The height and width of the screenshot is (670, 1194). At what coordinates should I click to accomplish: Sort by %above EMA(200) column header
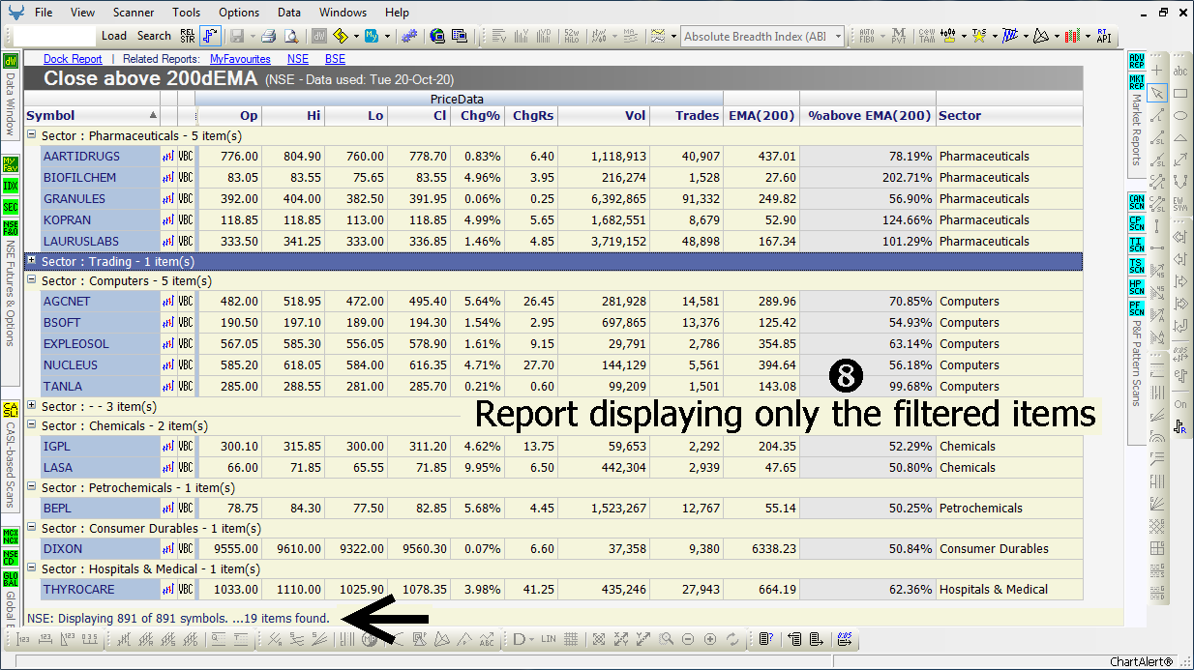point(867,115)
